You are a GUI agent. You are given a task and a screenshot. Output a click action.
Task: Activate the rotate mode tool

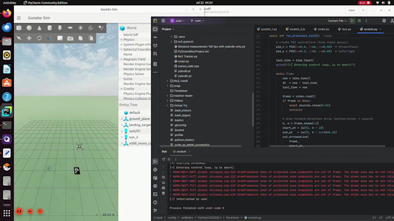click(39, 38)
